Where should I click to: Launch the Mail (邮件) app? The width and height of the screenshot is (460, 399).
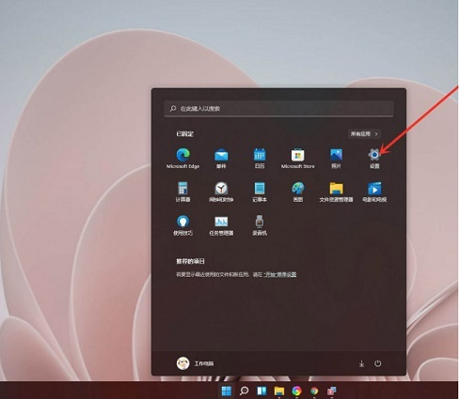(221, 159)
